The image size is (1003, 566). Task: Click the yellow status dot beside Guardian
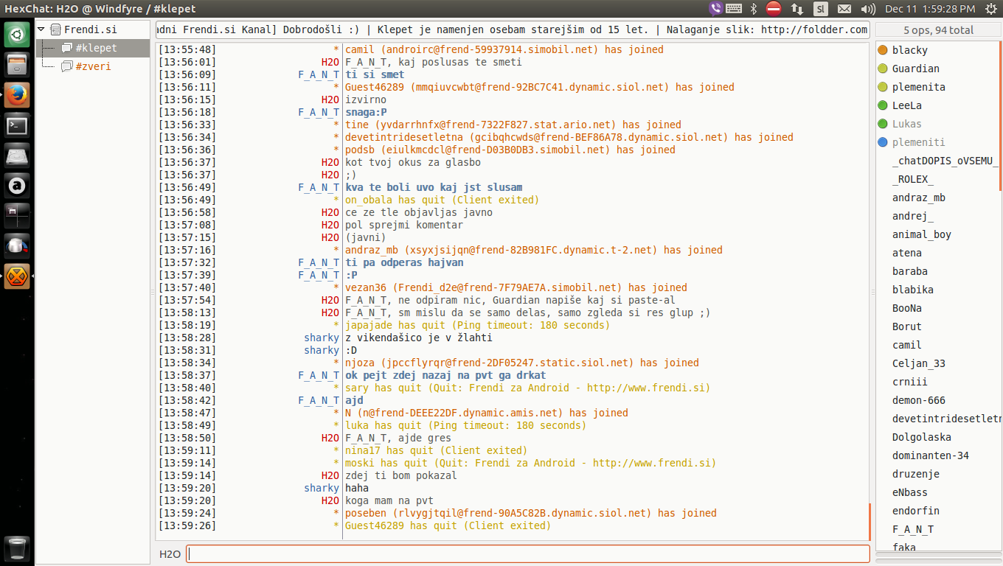pos(883,69)
